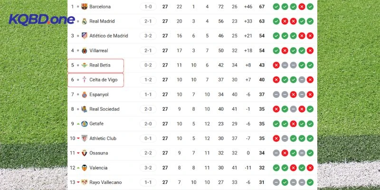Click the Real Sociedad crest icon
Viewport: 380px width, 190px height.
84,109
